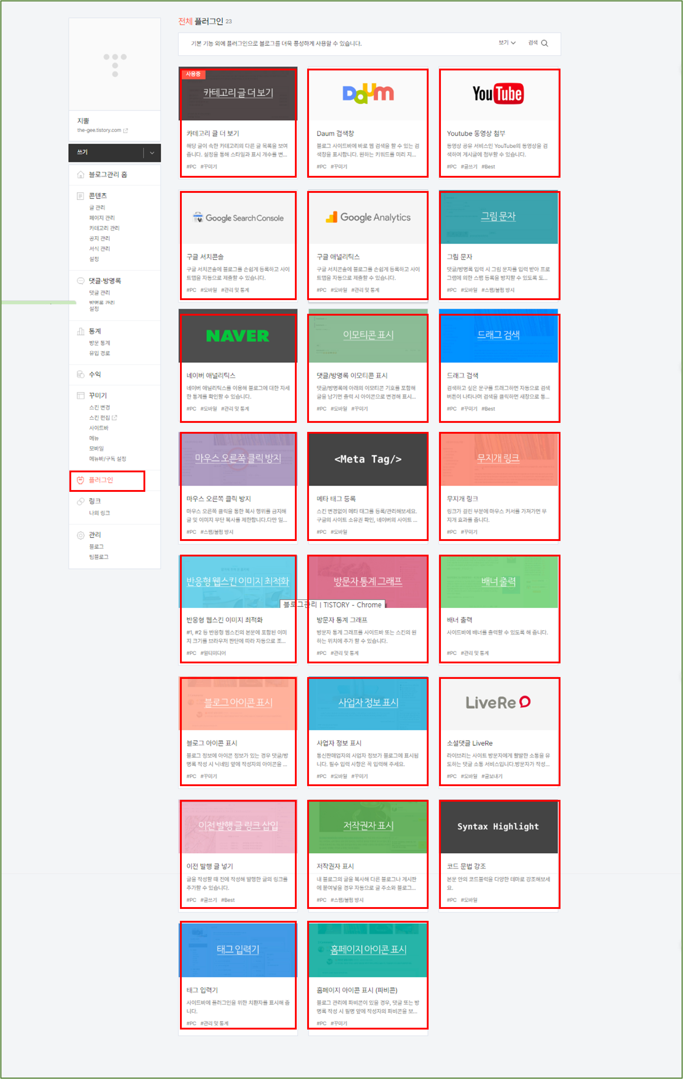Click the NAVER logo plugin
The height and width of the screenshot is (1079, 683).
tap(238, 336)
